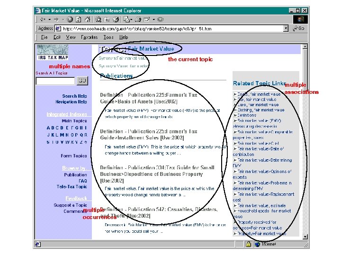Open the Edit menu
Screen dimensions: 341x256
click(x=57, y=37)
